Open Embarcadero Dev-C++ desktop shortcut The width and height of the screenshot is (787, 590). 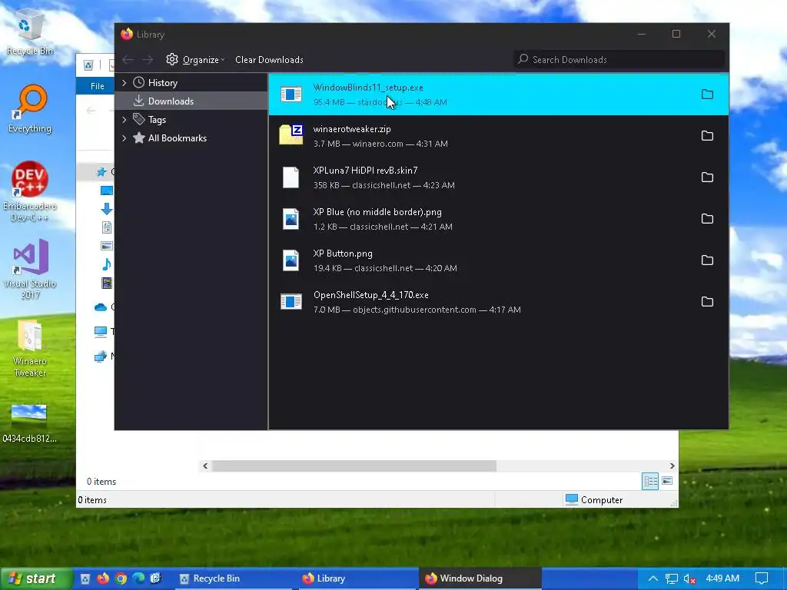(30, 191)
